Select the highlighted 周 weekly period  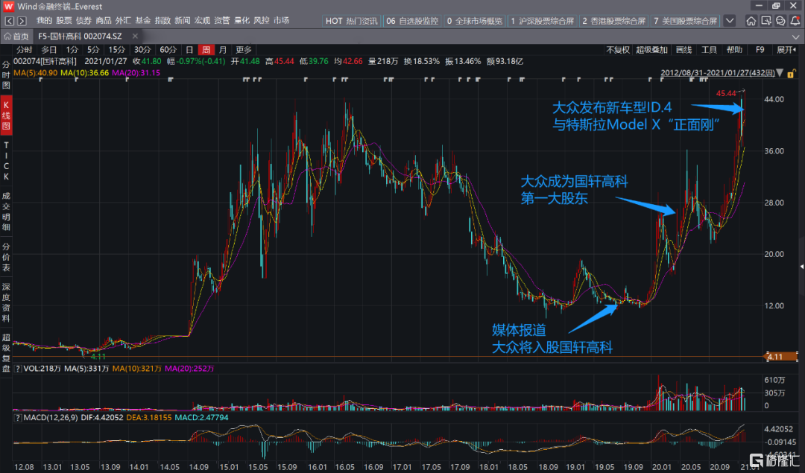206,50
